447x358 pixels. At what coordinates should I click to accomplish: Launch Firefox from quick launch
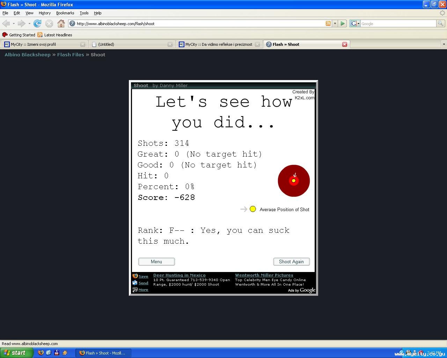41,353
